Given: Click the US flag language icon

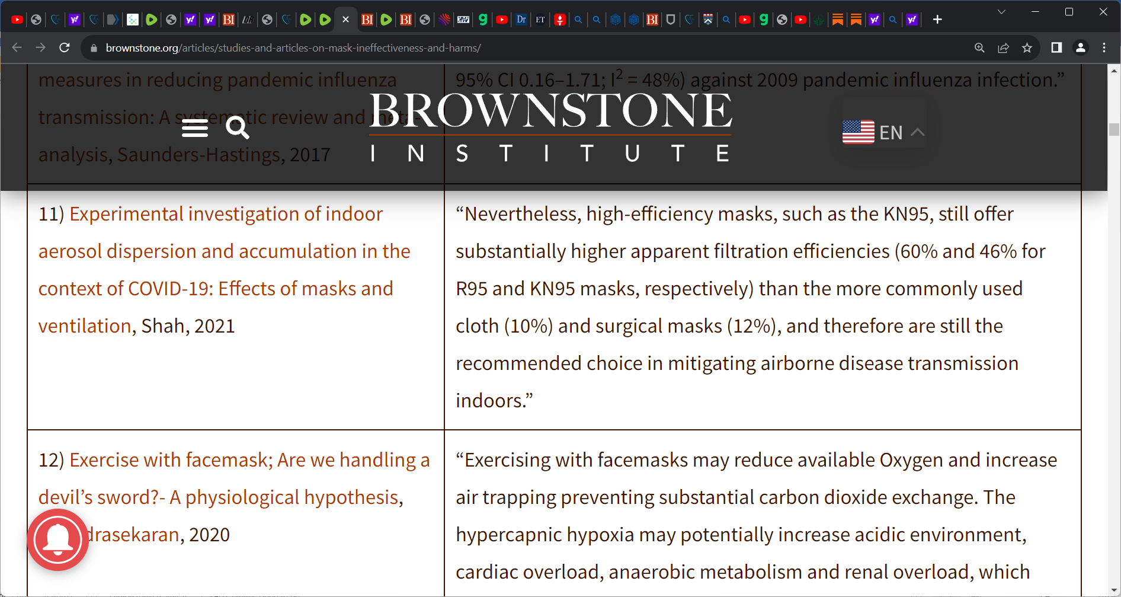Looking at the screenshot, I should click(x=858, y=132).
